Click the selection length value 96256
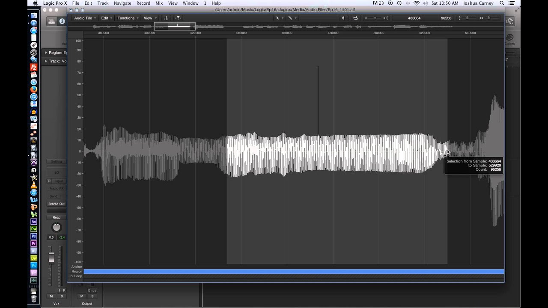This screenshot has height=308, width=548. pyautogui.click(x=446, y=18)
